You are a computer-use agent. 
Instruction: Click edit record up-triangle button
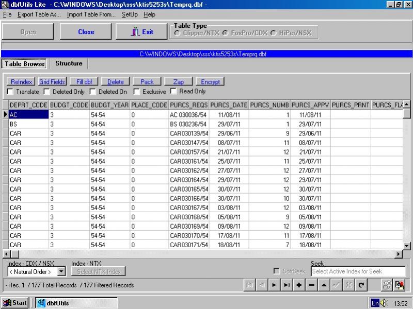[324, 285]
